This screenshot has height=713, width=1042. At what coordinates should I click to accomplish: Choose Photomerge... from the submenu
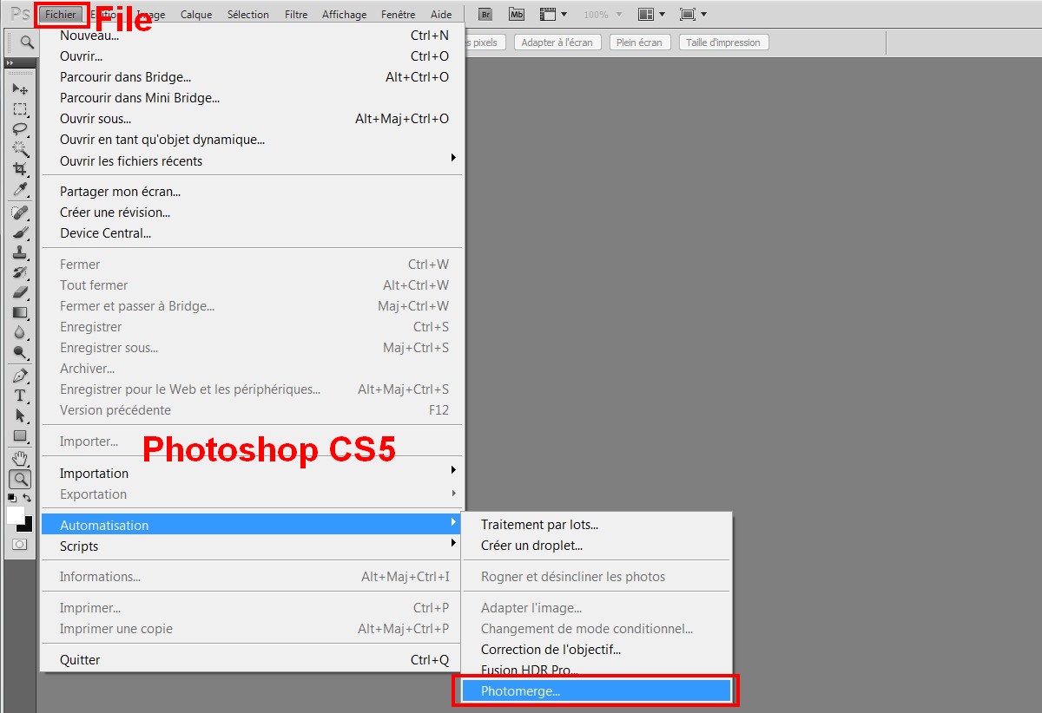[x=596, y=690]
